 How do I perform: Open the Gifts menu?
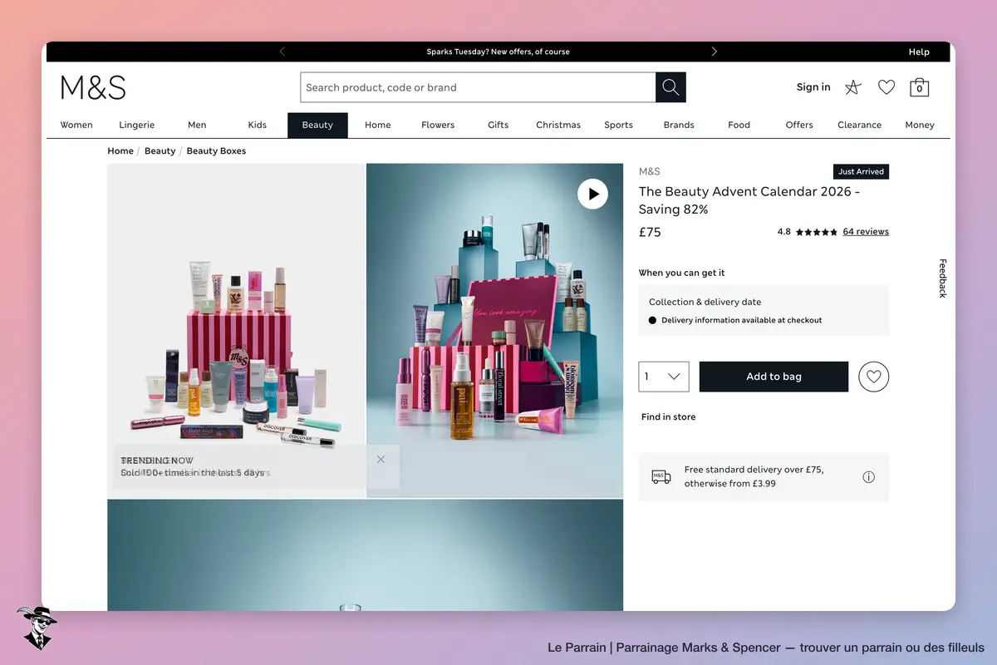498,125
